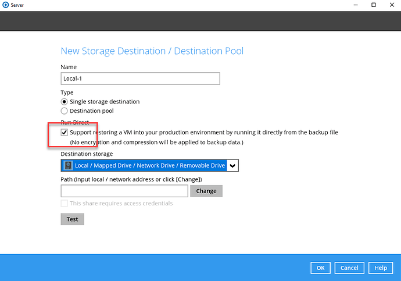This screenshot has width=401, height=281.
Task: Uncheck the Run Direct VM restore checkbox
Action: pyautogui.click(x=65, y=133)
